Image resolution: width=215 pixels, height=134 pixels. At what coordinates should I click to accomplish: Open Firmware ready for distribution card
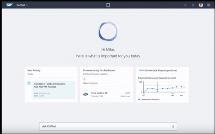coord(99,70)
